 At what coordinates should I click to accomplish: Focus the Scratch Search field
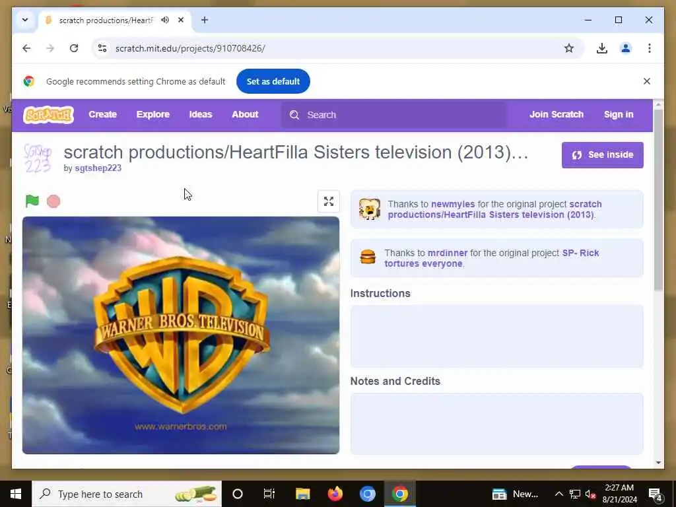tap(394, 115)
